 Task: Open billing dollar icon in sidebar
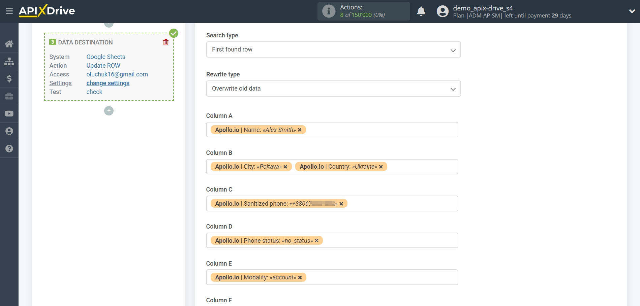[9, 79]
